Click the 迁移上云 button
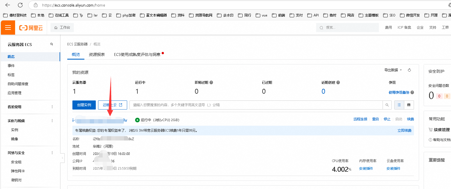The width and height of the screenshot is (451, 189). click(x=113, y=105)
